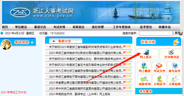Open 政策规定 menu item
The image size is (184, 96).
coord(78,27)
